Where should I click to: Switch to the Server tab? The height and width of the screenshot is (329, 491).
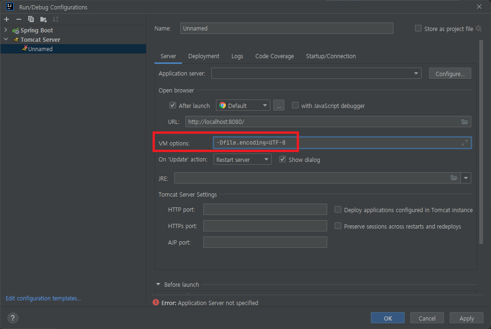[168, 56]
